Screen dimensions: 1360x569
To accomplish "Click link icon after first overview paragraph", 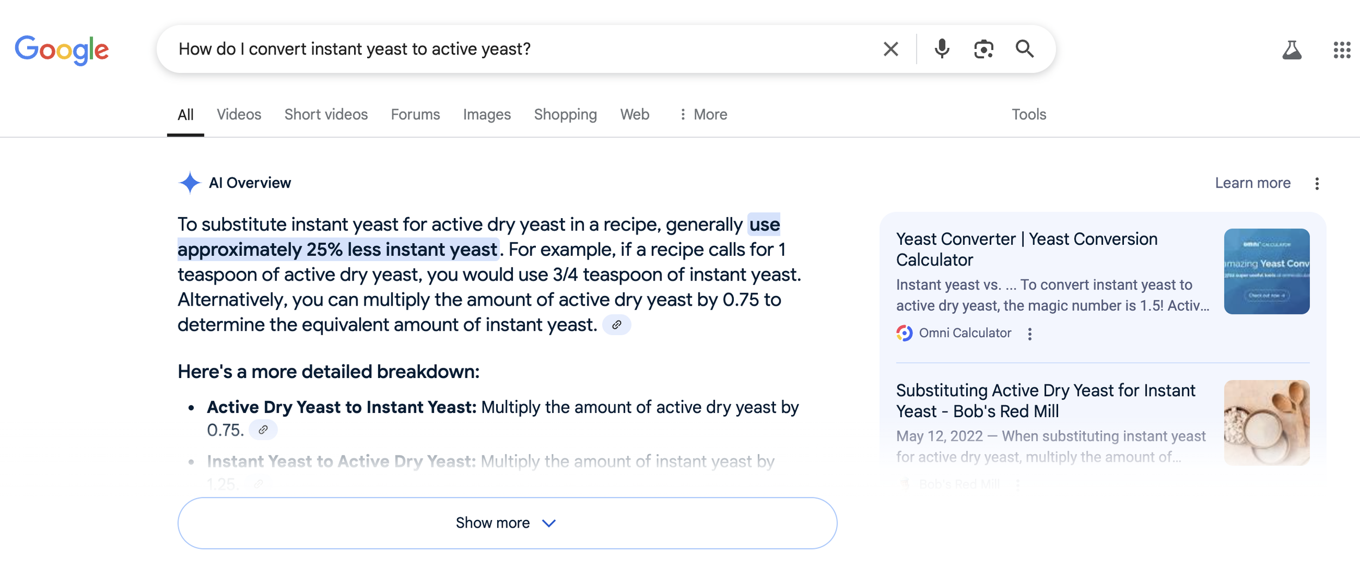I will click(616, 325).
